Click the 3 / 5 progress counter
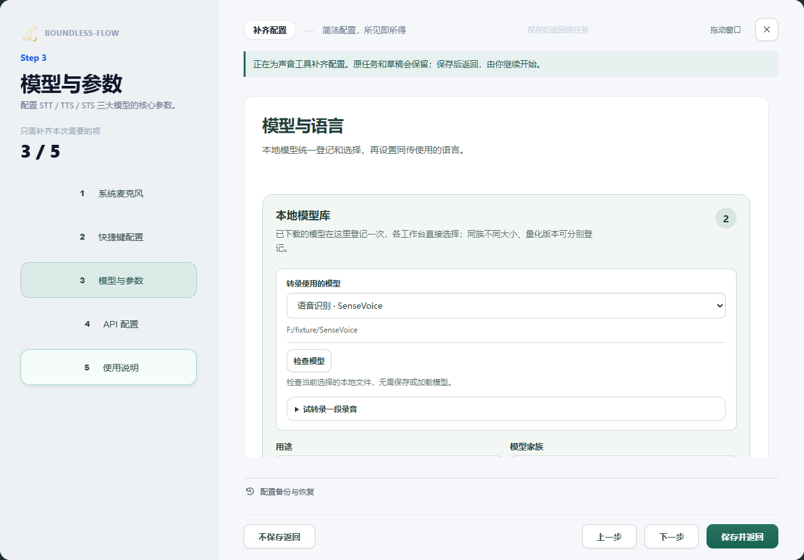This screenshot has height=560, width=804. (x=40, y=152)
